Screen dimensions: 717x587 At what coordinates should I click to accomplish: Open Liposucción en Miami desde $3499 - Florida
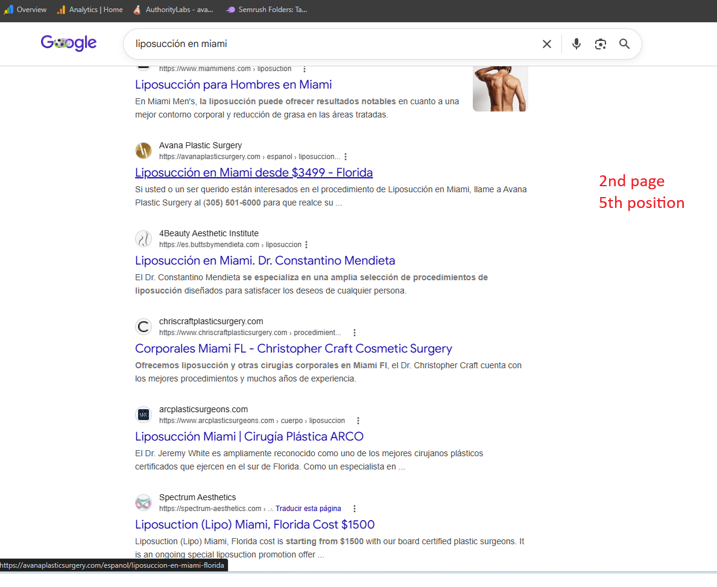point(254,172)
